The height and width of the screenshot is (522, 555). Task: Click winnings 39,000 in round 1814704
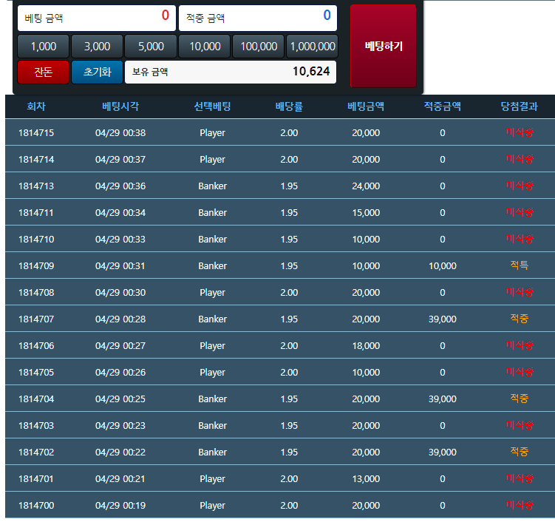coord(443,399)
